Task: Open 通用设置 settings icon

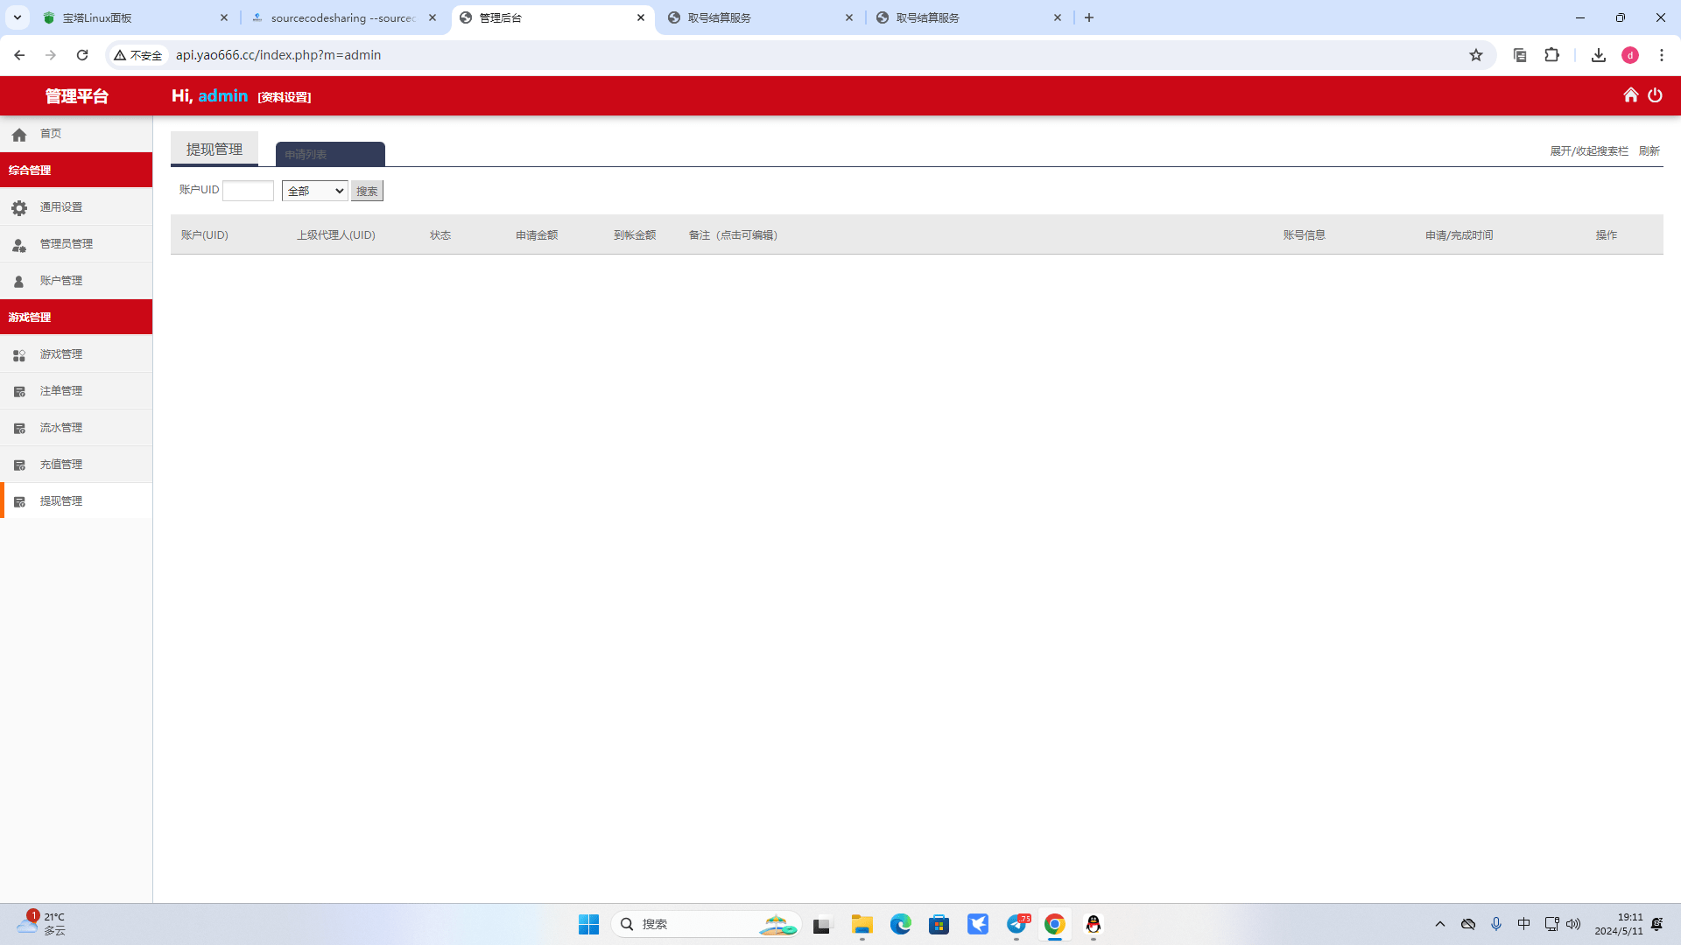Action: click(19, 207)
